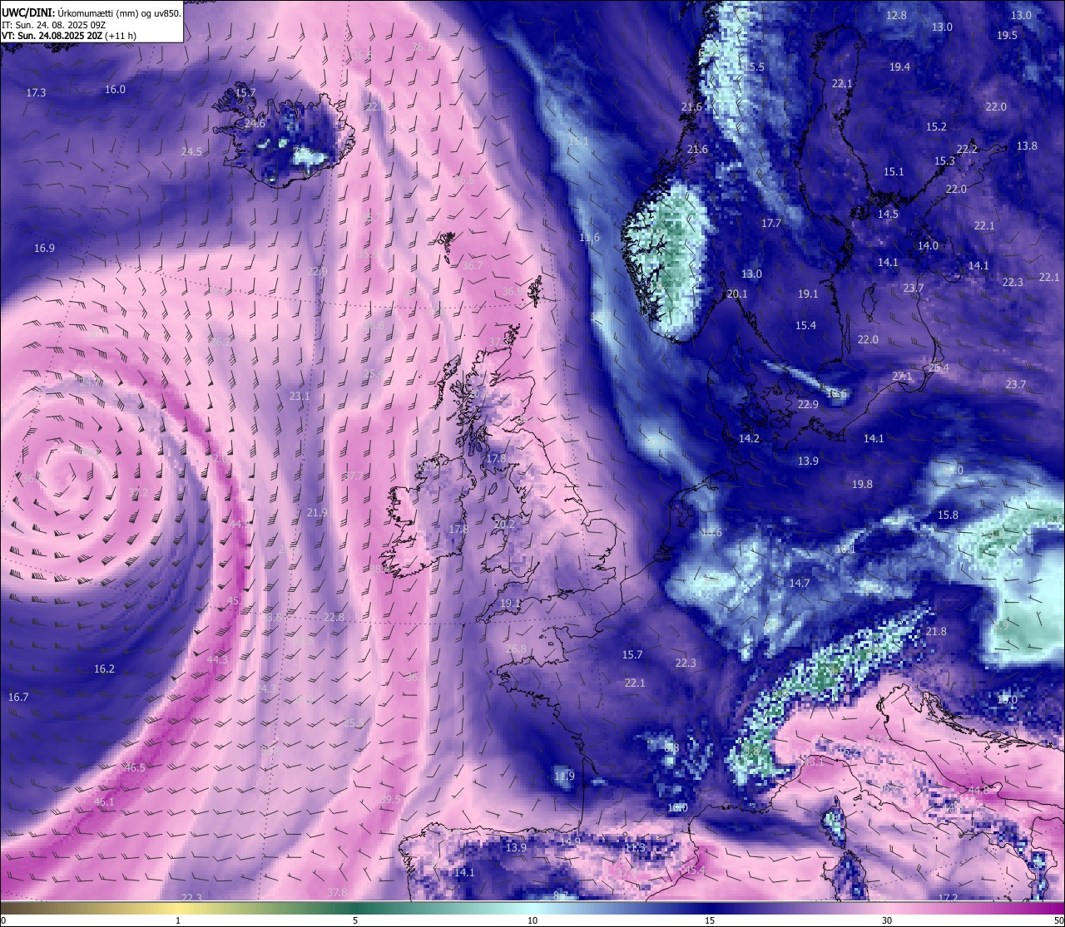Click the 16.9 value label
Image resolution: width=1065 pixels, height=927 pixels.
(x=44, y=249)
